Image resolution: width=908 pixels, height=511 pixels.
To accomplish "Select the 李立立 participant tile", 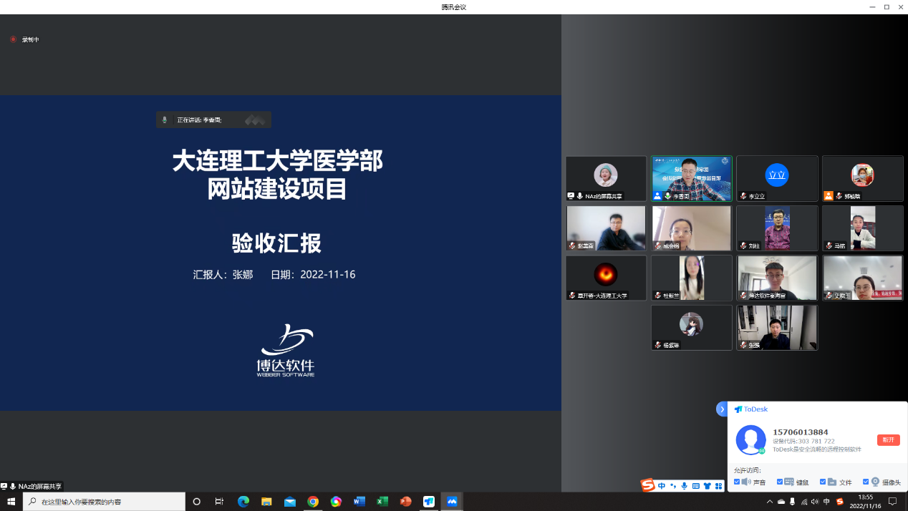I will (777, 178).
